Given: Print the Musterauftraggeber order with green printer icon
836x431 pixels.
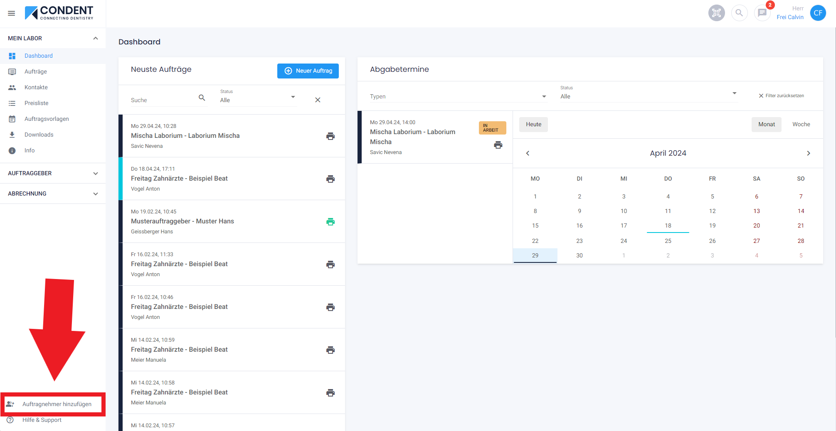Looking at the screenshot, I should [330, 222].
